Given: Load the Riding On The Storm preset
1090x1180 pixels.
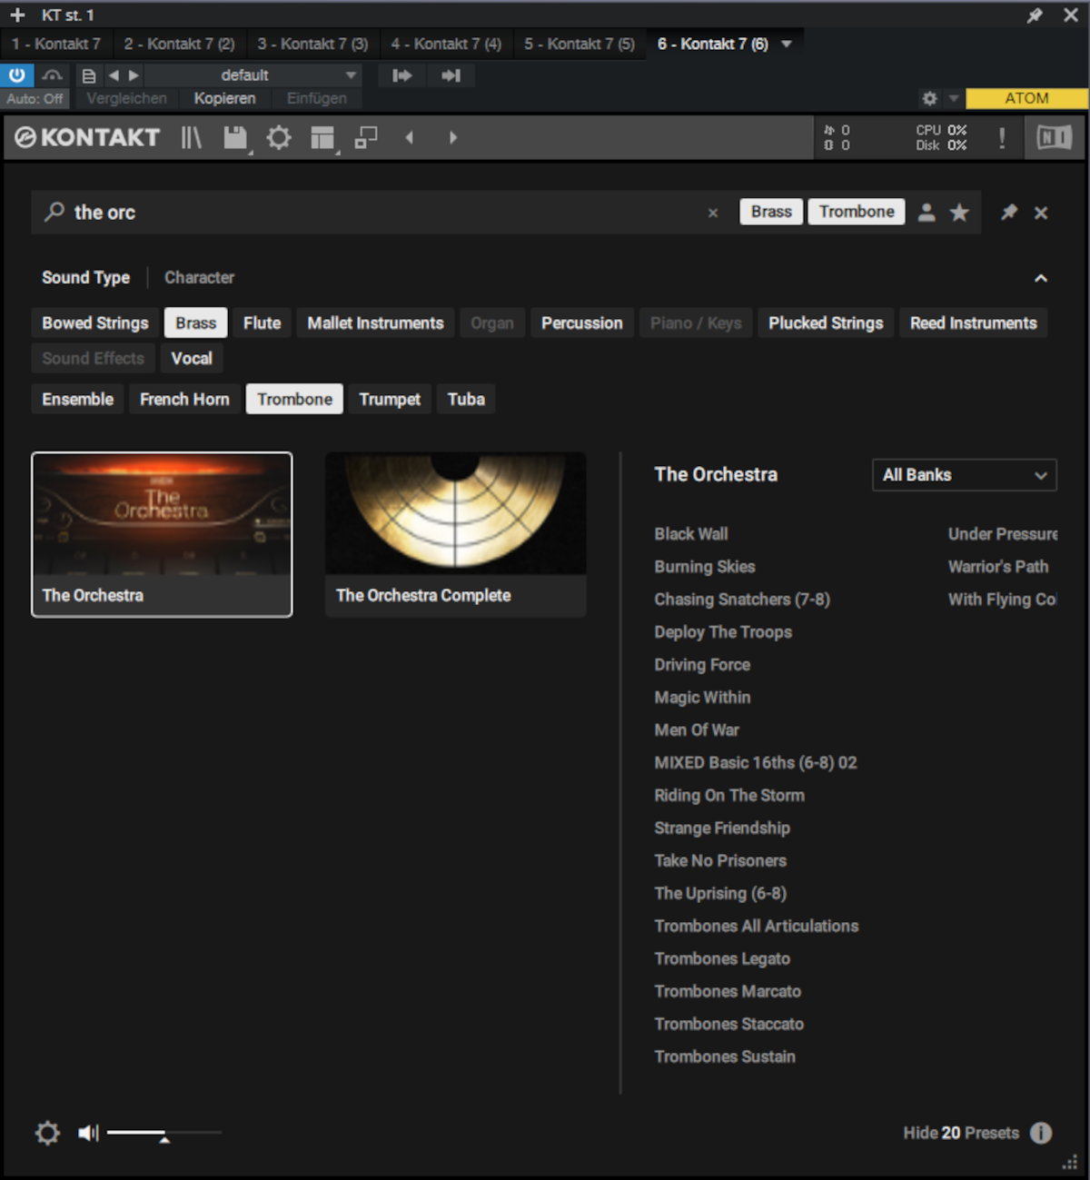Looking at the screenshot, I should (729, 796).
